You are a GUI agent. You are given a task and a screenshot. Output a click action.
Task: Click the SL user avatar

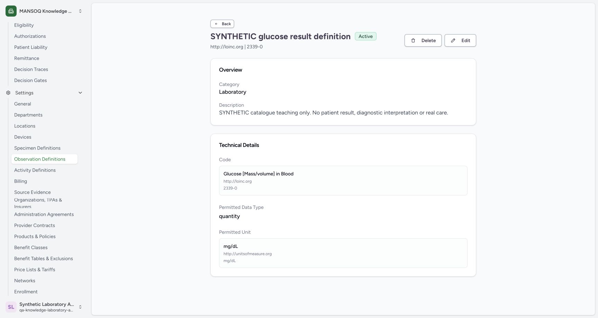tap(11, 307)
